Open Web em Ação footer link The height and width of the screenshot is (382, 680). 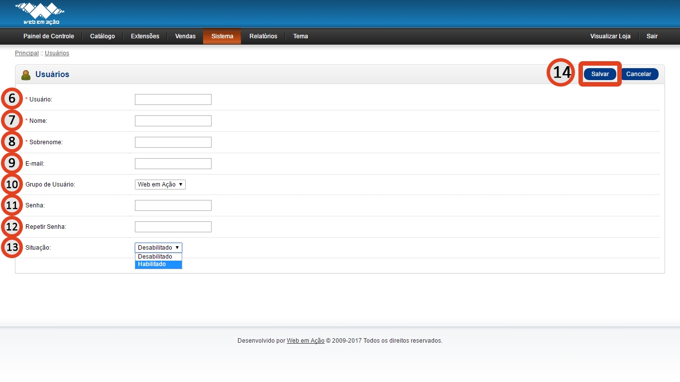click(306, 341)
